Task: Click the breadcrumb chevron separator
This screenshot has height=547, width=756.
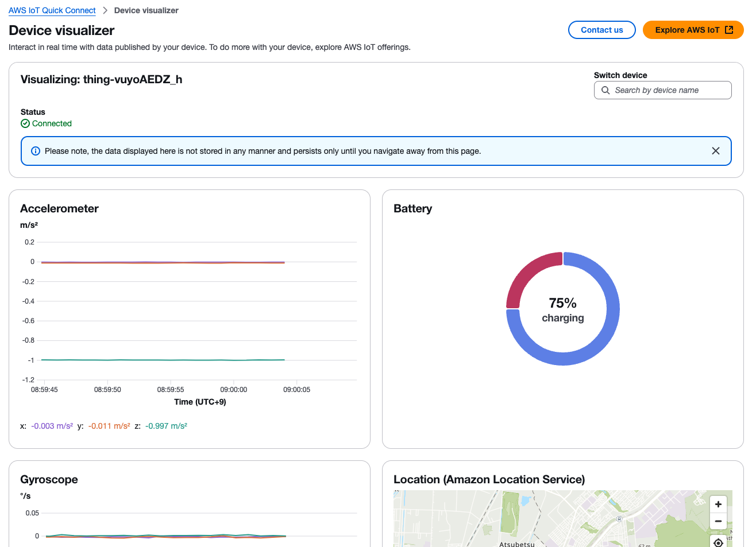Action: pyautogui.click(x=105, y=10)
